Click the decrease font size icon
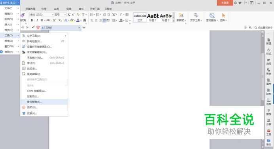 [x=73, y=15]
